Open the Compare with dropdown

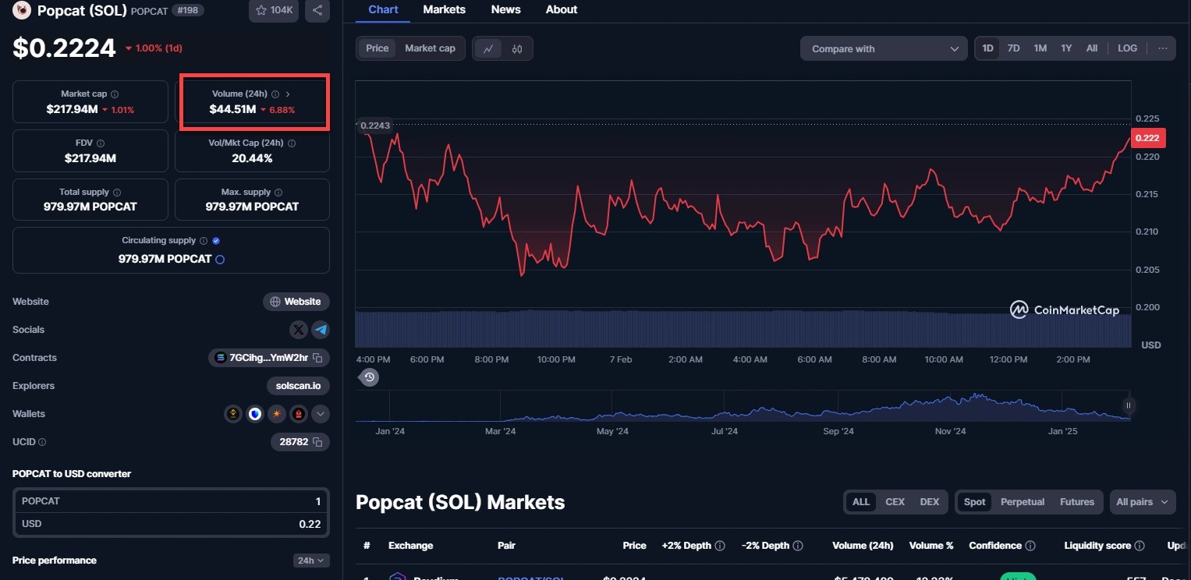tap(884, 48)
